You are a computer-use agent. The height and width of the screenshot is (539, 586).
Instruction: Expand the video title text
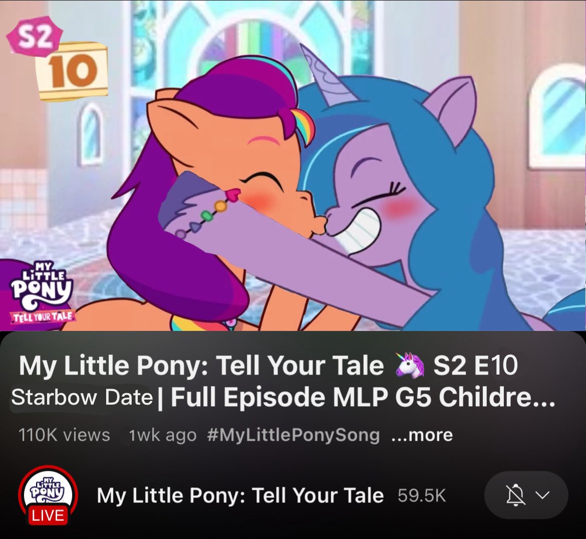click(284, 381)
